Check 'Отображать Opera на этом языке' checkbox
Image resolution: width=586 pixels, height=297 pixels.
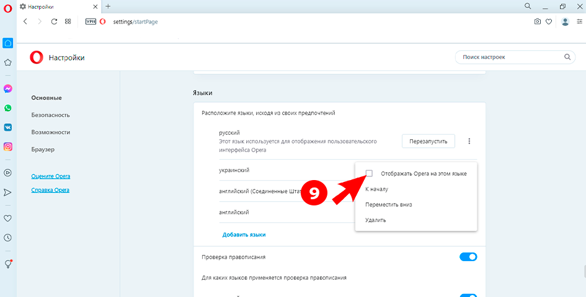point(370,174)
